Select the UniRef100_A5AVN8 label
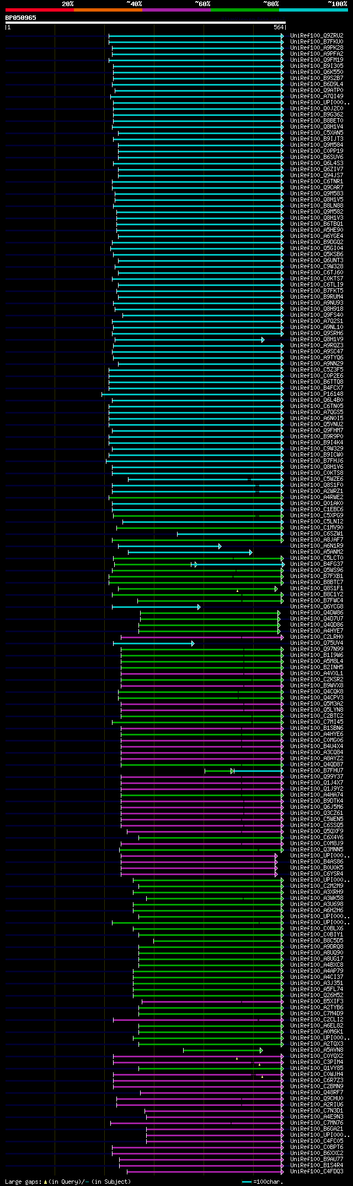 click(317, 1050)
